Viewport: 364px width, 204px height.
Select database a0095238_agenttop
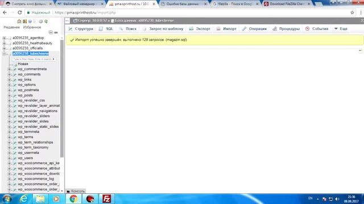tap(28, 38)
